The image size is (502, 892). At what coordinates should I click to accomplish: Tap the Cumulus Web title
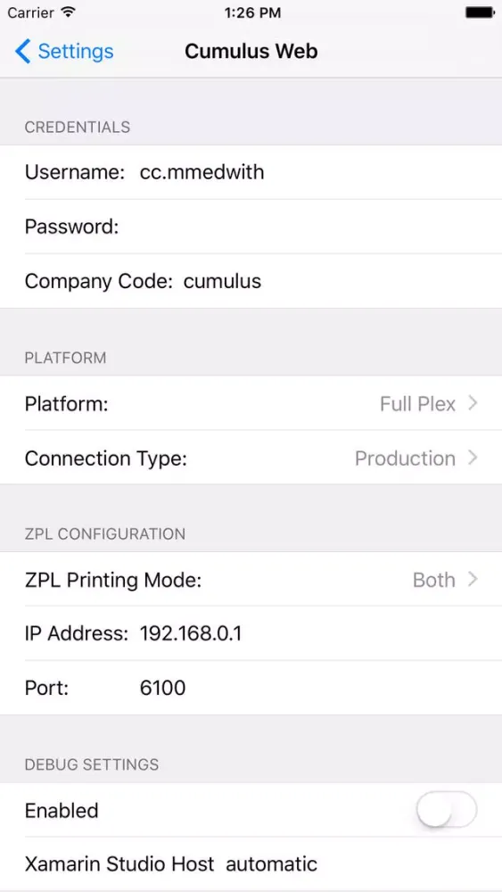tap(251, 51)
